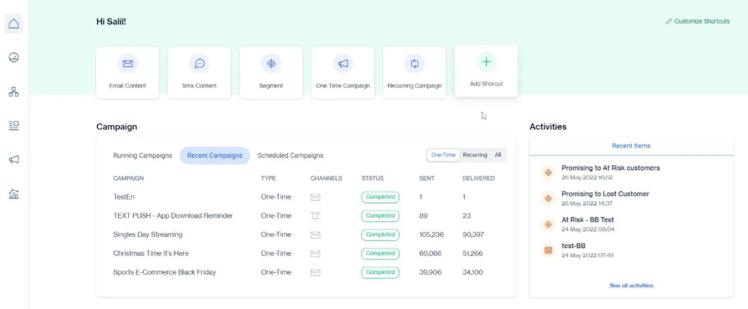
Task: Toggle the One-Time campaign filter
Action: [x=443, y=155]
